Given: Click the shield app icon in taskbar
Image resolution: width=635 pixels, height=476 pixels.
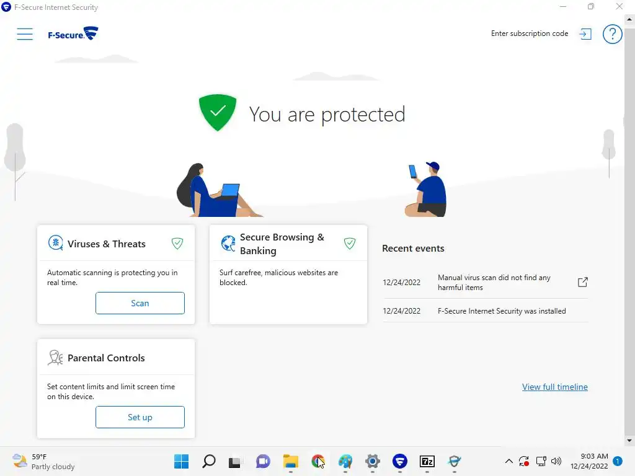Looking at the screenshot, I should [x=455, y=461].
